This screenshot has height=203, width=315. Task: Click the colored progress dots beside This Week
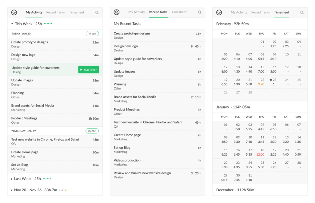48,24
